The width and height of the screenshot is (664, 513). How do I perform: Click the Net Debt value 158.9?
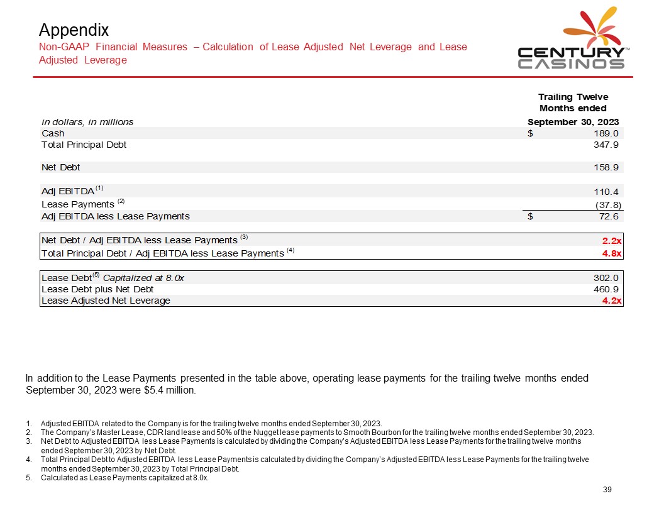point(606,167)
